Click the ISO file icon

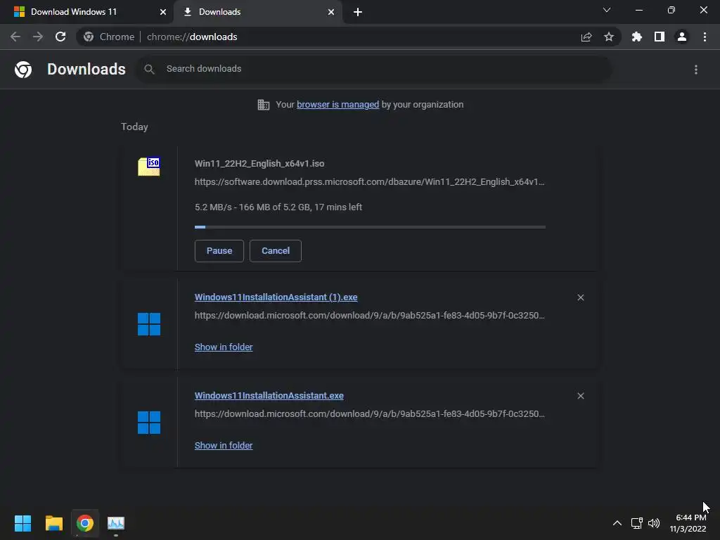point(149,166)
